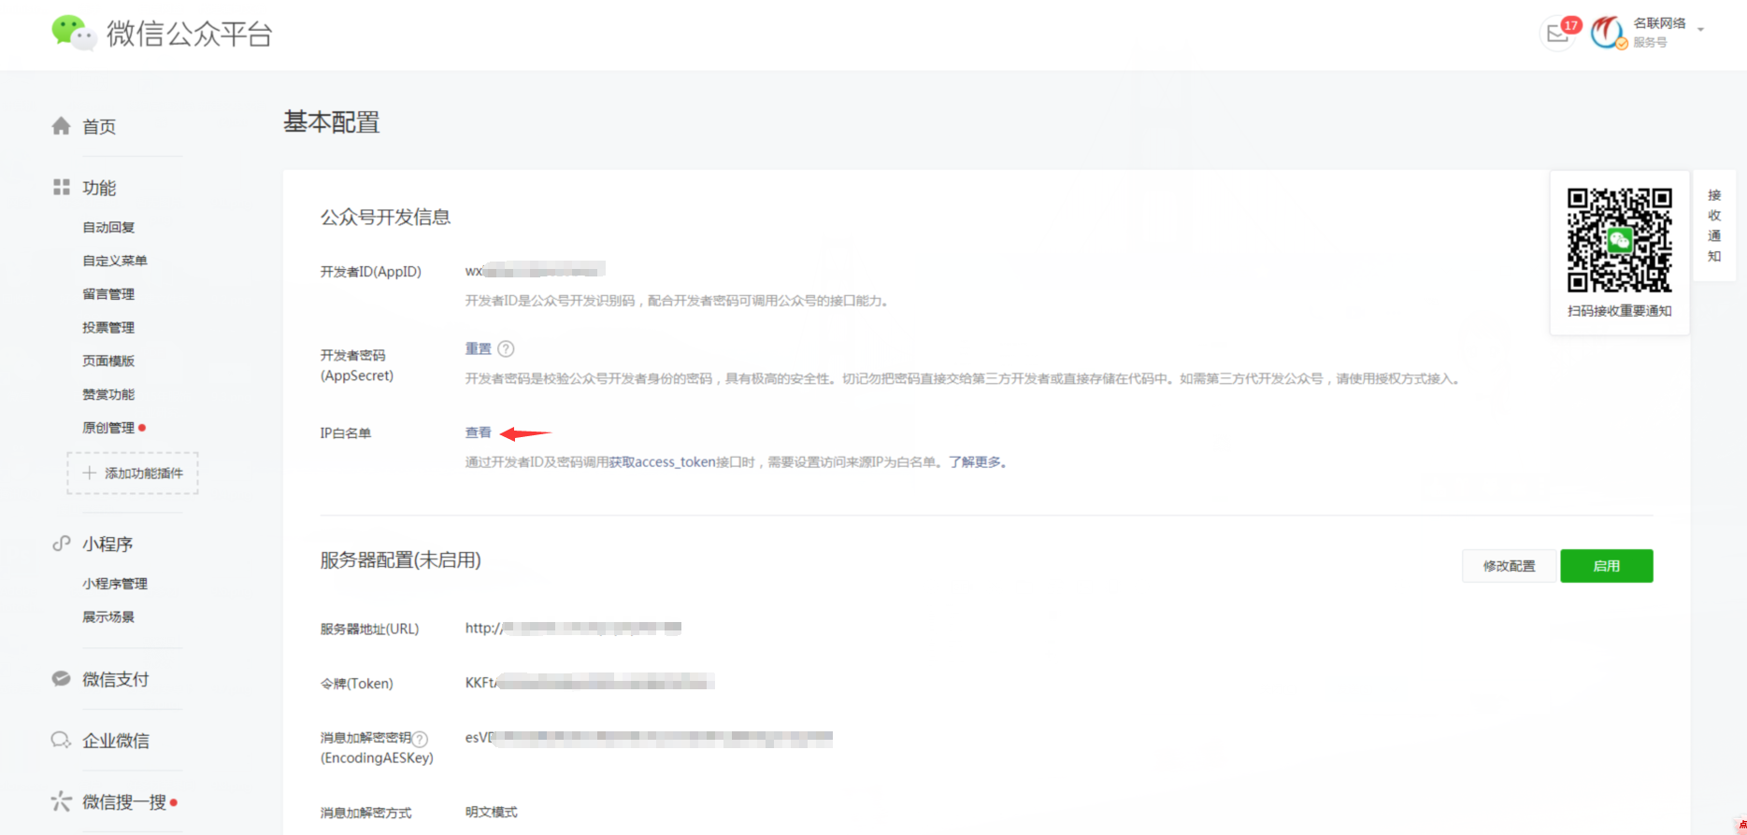
Task: Click the QR code for notifications
Action: (1619, 241)
